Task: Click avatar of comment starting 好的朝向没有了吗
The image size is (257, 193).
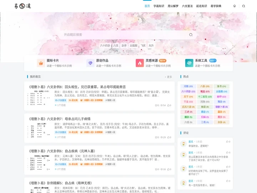Action: click(x=183, y=169)
